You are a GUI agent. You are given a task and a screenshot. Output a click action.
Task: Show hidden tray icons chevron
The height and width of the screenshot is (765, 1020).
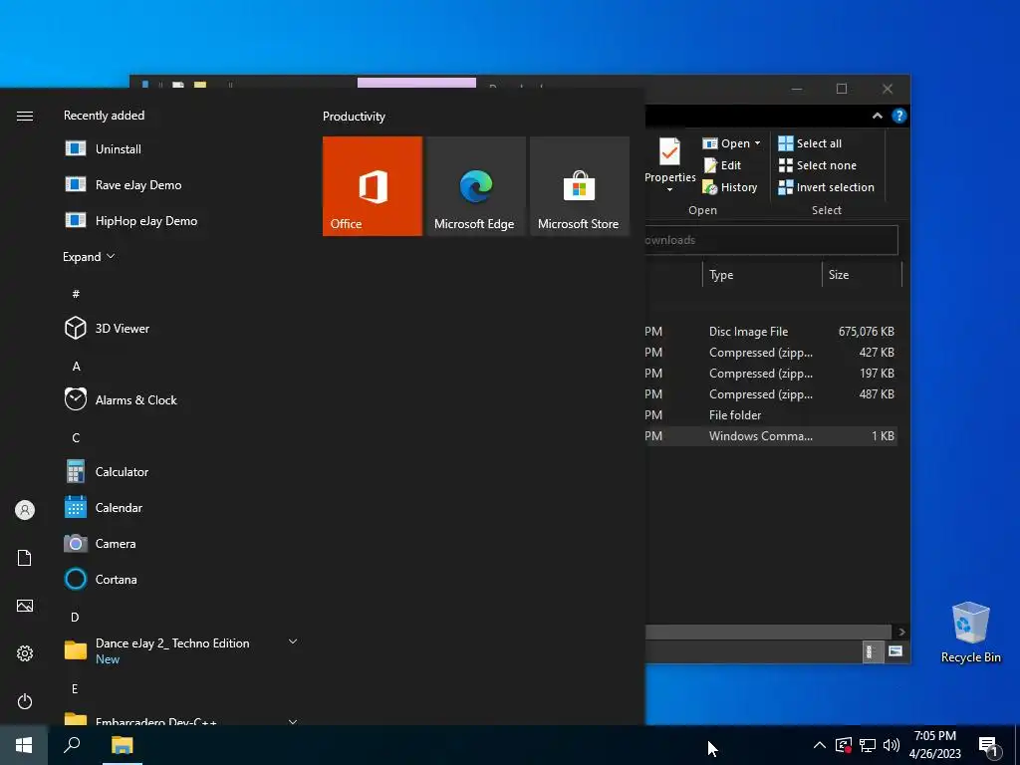pyautogui.click(x=820, y=745)
